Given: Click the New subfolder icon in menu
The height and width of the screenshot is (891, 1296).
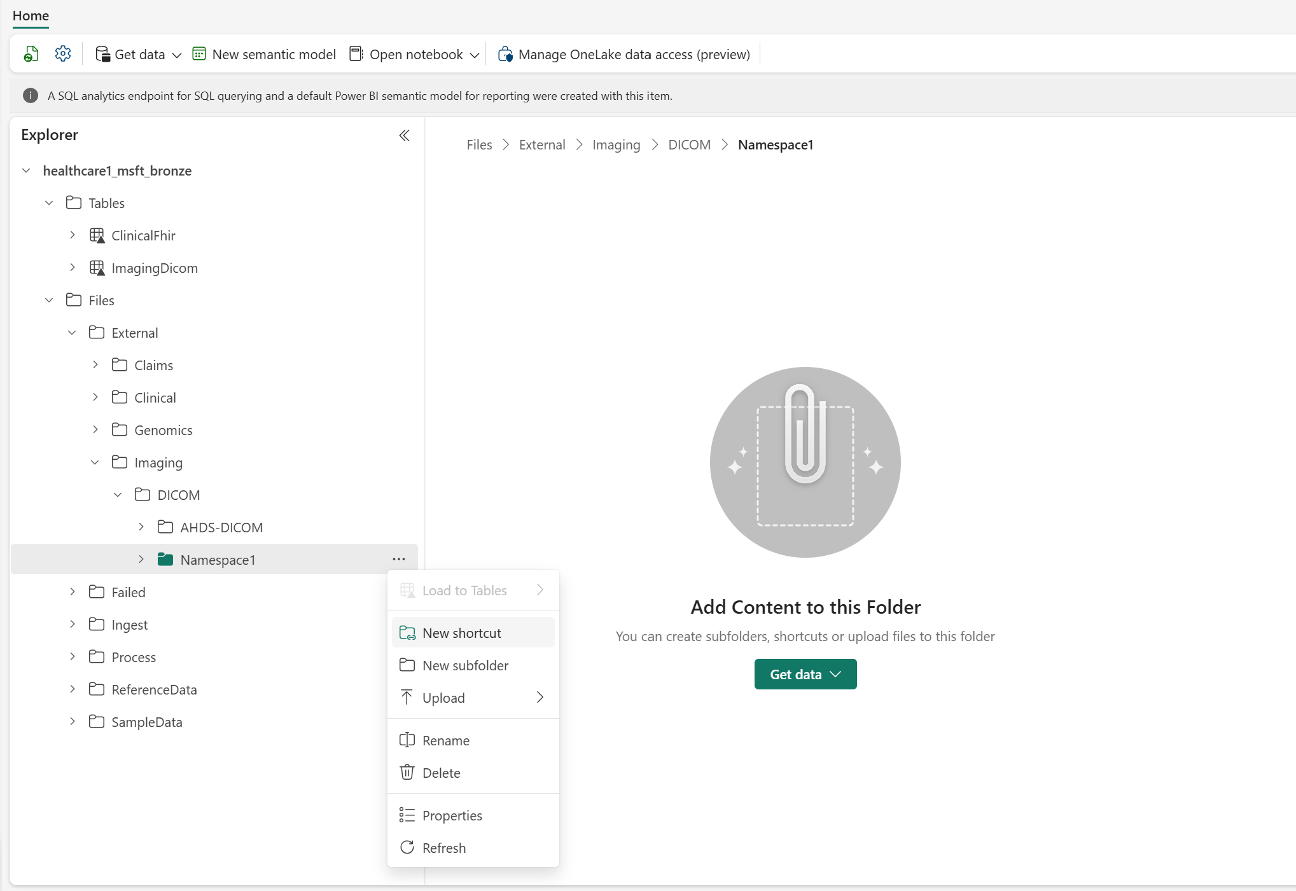Looking at the screenshot, I should [407, 665].
